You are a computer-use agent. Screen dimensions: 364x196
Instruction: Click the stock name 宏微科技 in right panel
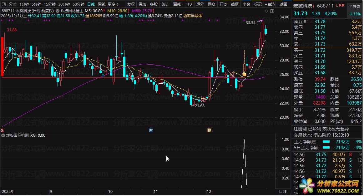point(303,6)
